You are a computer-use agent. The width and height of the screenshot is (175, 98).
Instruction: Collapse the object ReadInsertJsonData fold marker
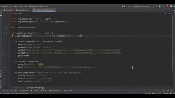point(10,27)
